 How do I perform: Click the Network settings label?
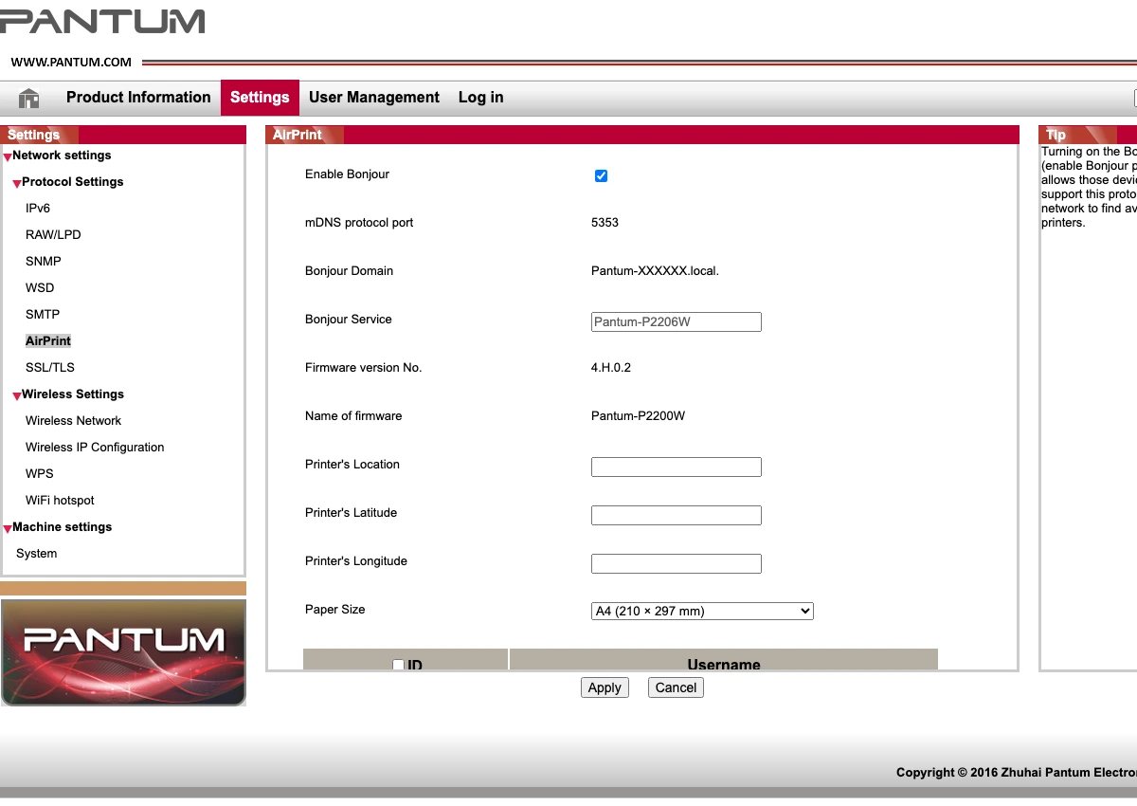click(62, 155)
